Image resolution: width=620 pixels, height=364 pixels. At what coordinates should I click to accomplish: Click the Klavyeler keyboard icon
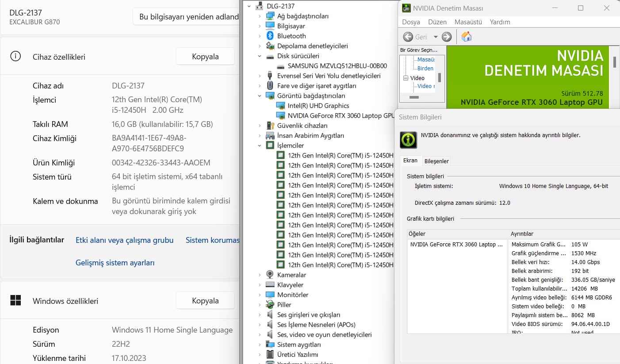pos(270,285)
